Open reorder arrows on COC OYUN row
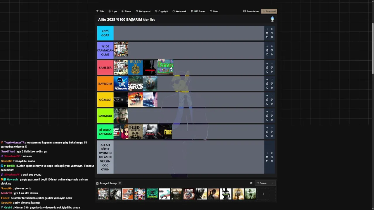Viewport: 374px width, 210px height. click(272, 153)
